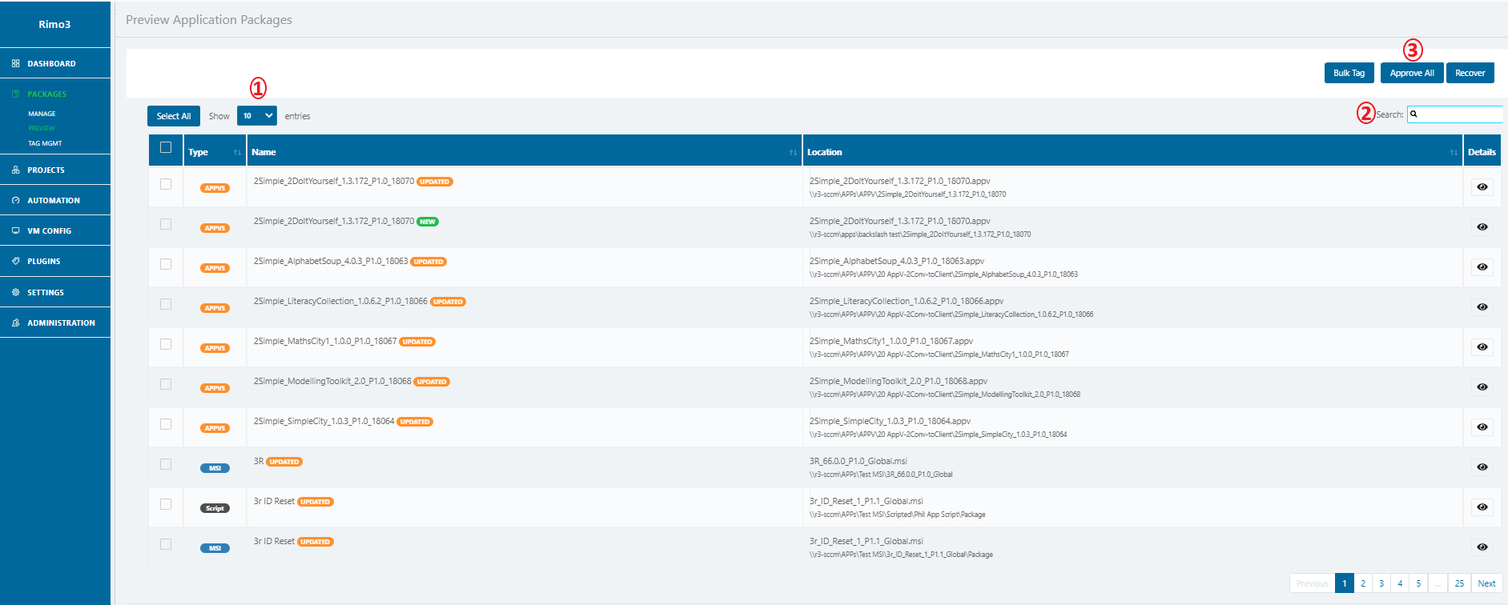This screenshot has height=605, width=1508.
Task: Click the Dashboard grid icon
Action: pyautogui.click(x=16, y=63)
